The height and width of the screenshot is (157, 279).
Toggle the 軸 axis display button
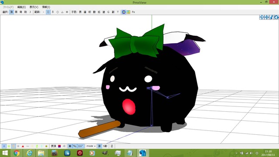point(70,146)
